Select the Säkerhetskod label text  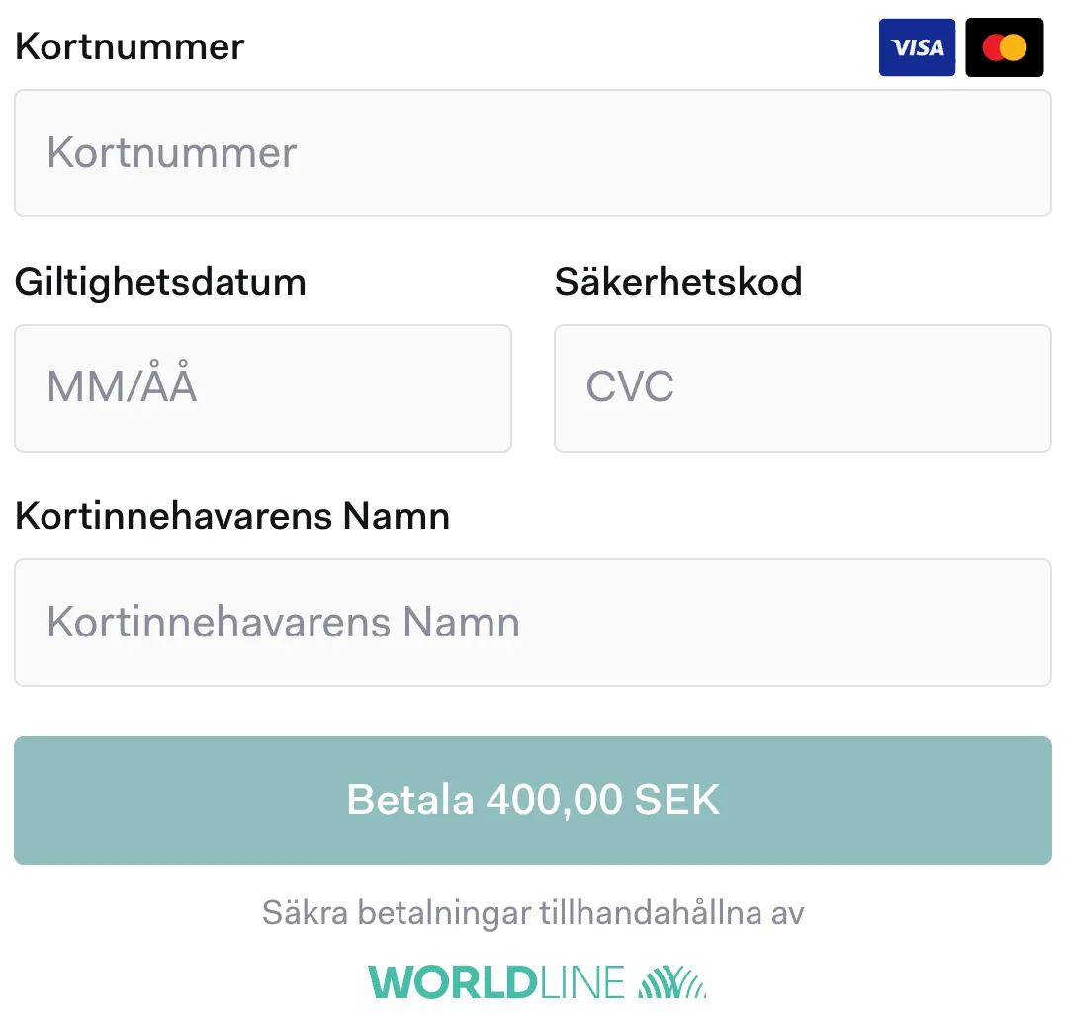coord(679,282)
